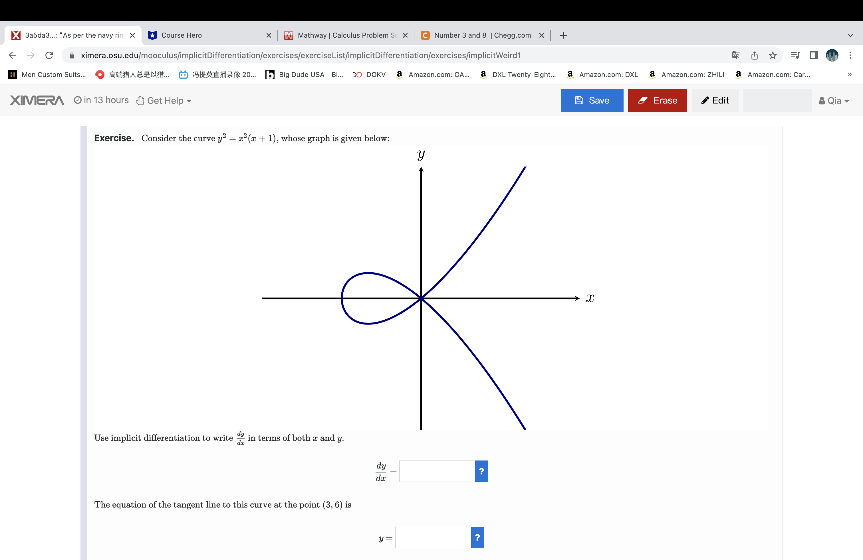Click the share page icon
The image size is (863, 560).
(755, 55)
